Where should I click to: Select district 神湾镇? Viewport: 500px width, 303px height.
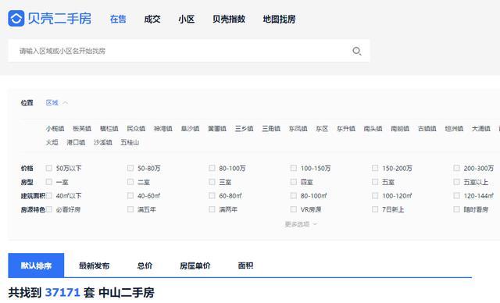click(163, 129)
